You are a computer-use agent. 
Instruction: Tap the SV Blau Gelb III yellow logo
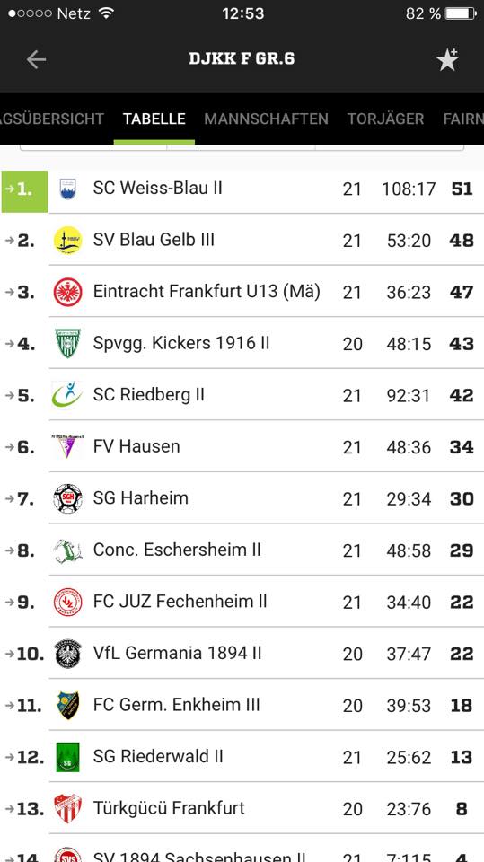(68, 241)
